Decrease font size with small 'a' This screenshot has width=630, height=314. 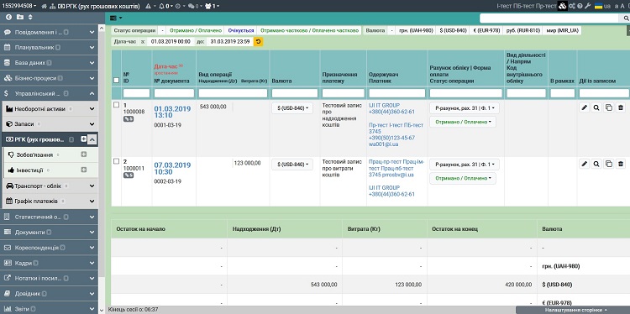click(x=617, y=7)
